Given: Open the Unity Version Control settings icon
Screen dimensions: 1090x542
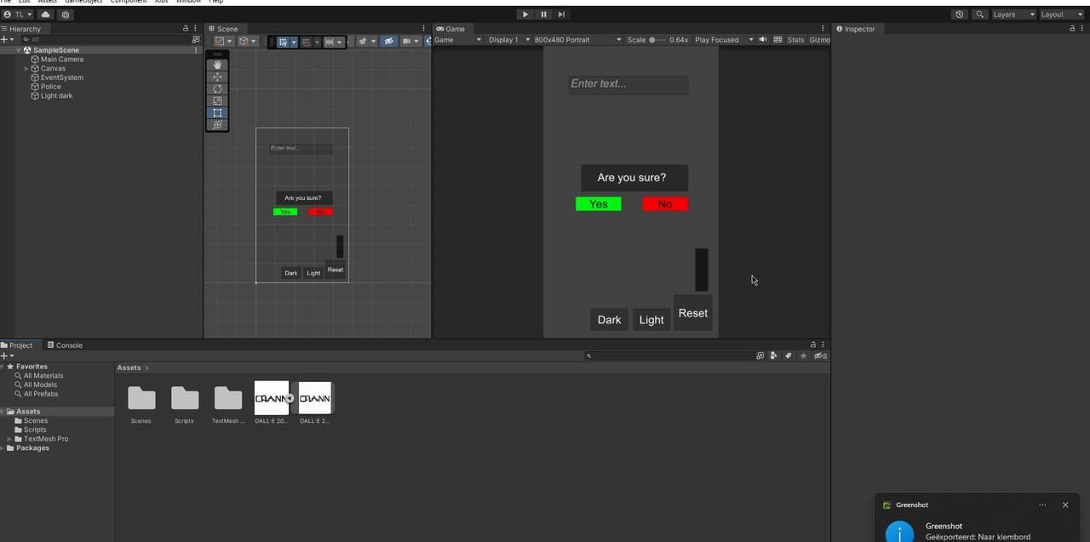Looking at the screenshot, I should [66, 14].
